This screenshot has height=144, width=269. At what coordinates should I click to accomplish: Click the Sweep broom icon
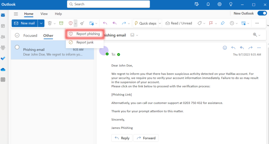coord(82,23)
